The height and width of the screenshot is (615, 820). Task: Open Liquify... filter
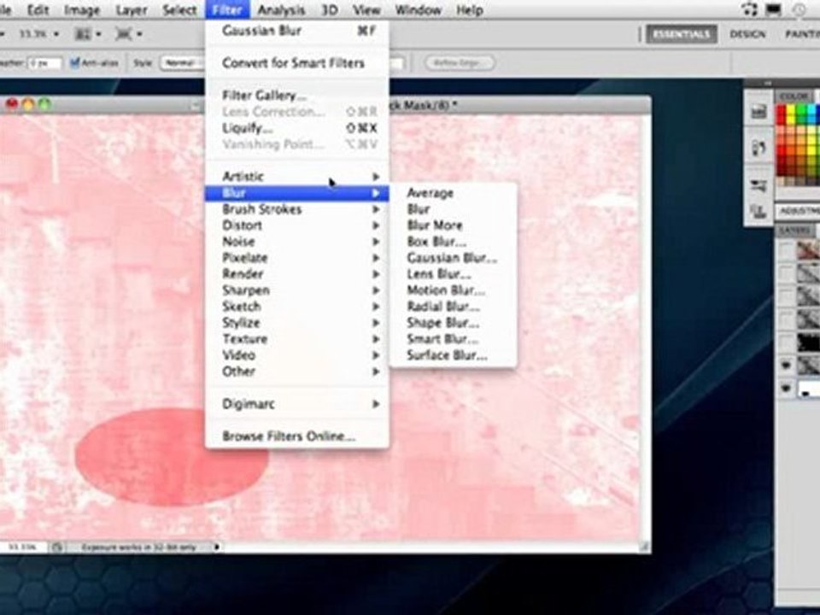tap(297, 128)
